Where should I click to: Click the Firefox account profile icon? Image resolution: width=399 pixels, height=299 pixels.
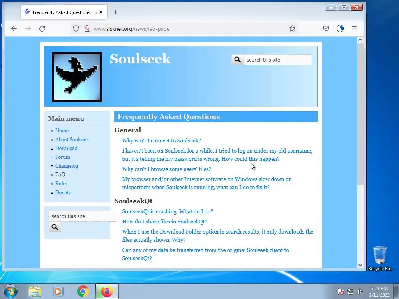340,28
